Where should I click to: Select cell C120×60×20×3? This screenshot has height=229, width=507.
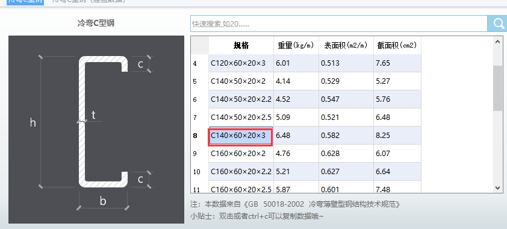click(x=241, y=63)
